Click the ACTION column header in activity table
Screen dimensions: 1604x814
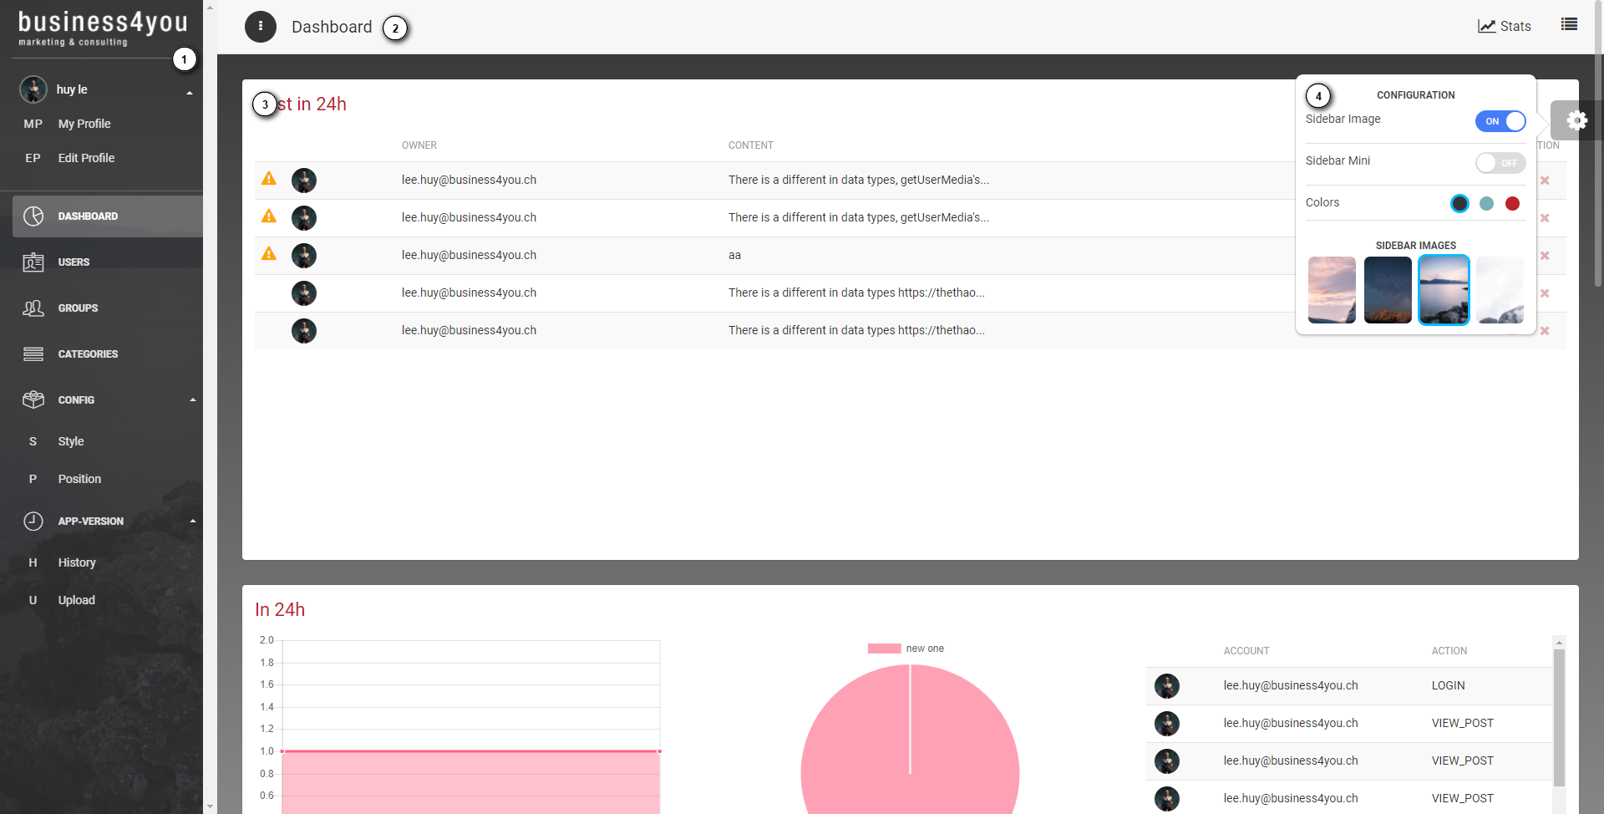click(x=1449, y=651)
